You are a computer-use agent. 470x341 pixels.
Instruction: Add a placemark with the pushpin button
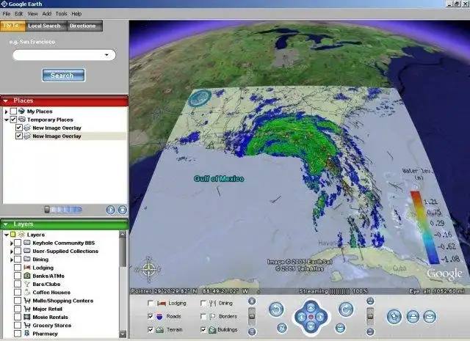pyautogui.click(x=394, y=317)
